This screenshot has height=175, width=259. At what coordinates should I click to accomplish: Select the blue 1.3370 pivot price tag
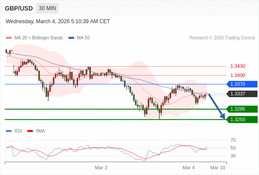[x=242, y=84]
